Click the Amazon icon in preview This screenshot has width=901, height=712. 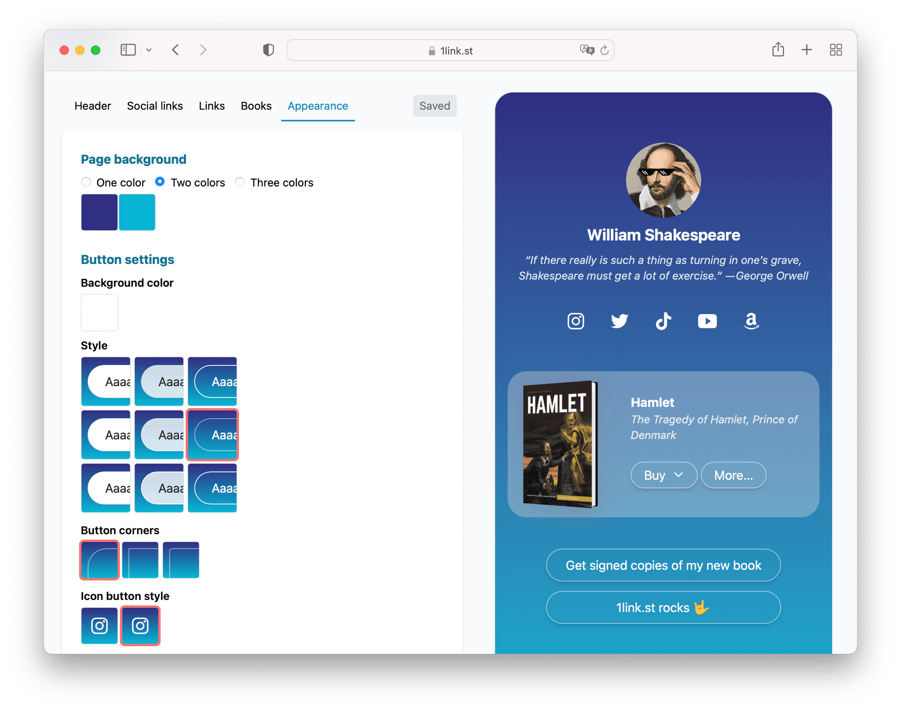click(x=751, y=321)
